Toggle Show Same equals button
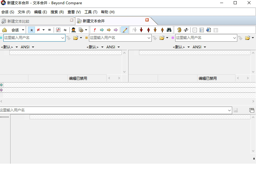The height and width of the screenshot is (170, 256). [49, 30]
